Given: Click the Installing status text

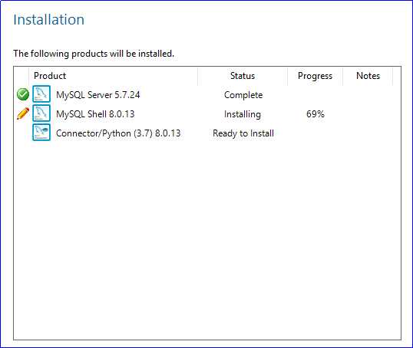Looking at the screenshot, I should (x=243, y=114).
